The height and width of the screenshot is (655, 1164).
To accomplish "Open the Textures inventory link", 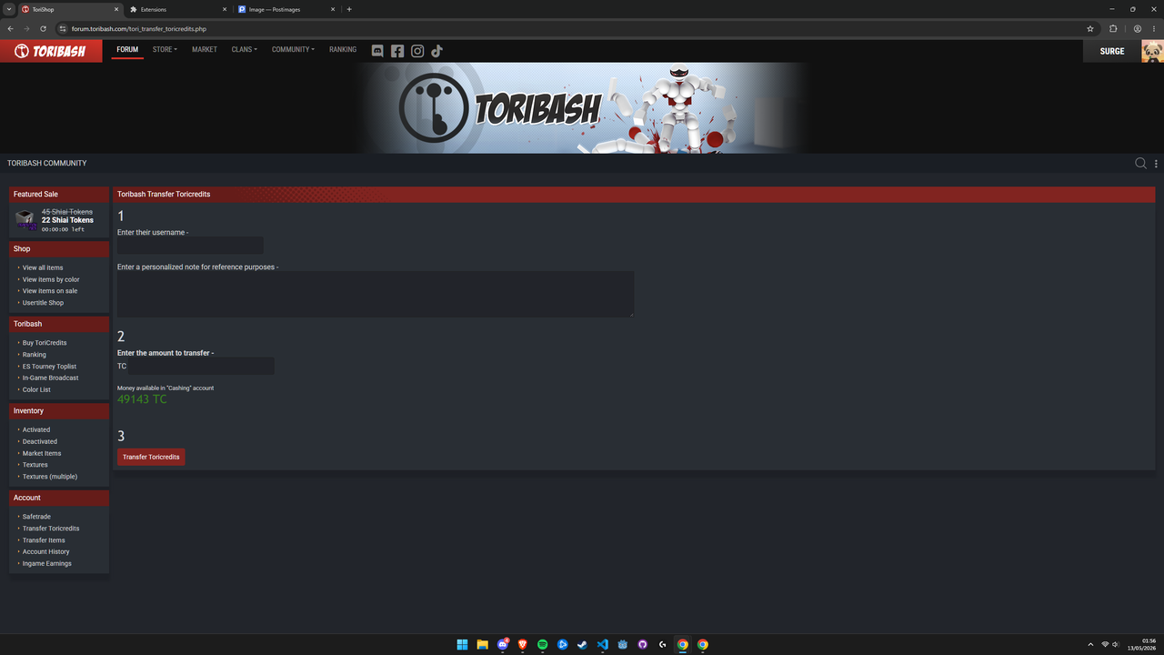I will click(x=35, y=465).
